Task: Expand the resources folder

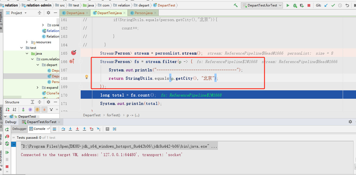Action: point(27,42)
